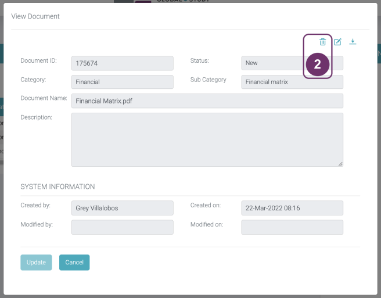Click the purple step 2 badge
The width and height of the screenshot is (381, 298).
[x=317, y=65]
